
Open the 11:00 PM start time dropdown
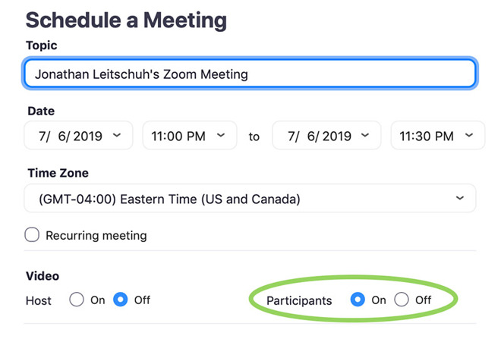pyautogui.click(x=190, y=136)
